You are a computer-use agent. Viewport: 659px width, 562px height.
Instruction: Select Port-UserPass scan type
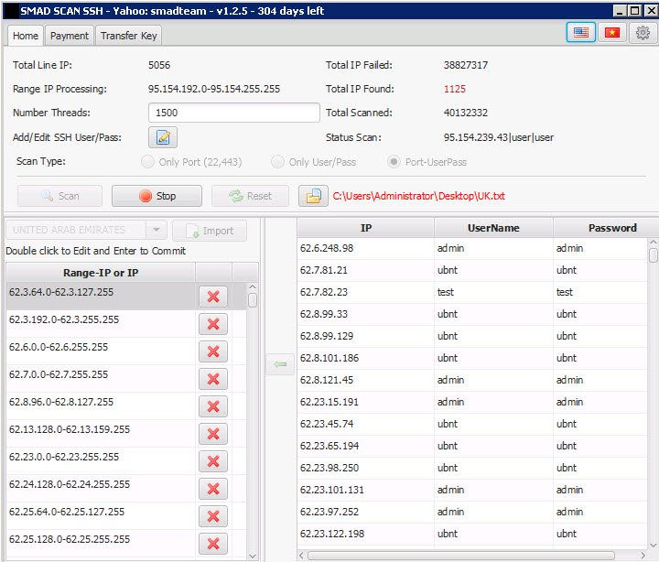point(394,162)
